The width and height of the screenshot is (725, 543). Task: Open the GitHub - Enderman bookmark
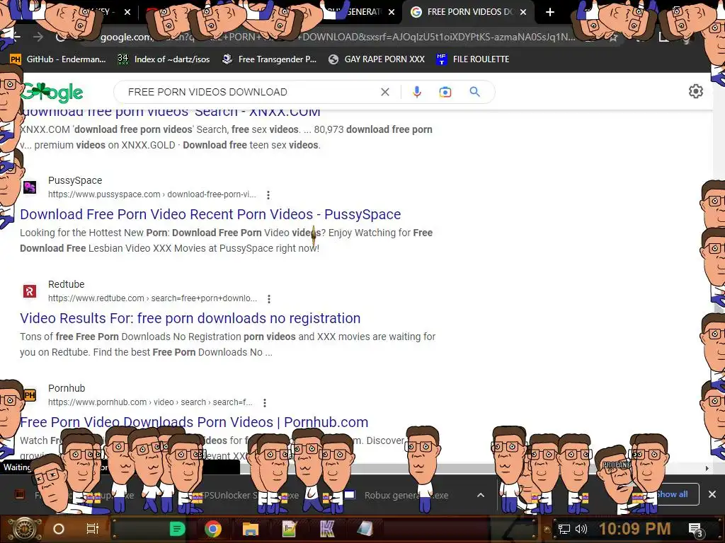click(58, 59)
